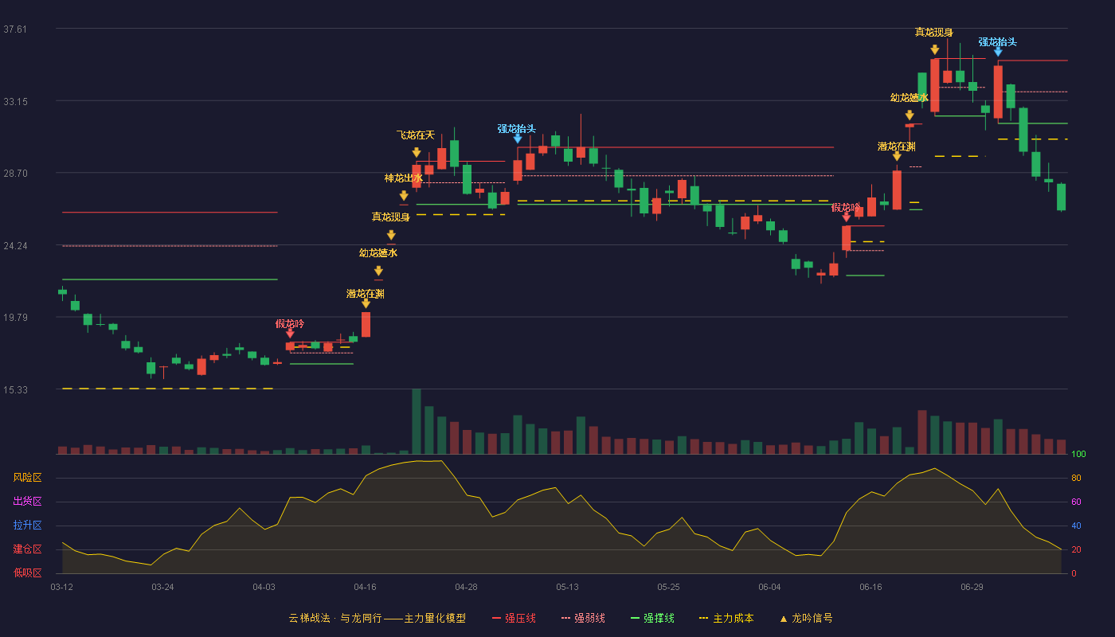
Task: Toggle the 主力成本 dashed legend entry
Action: 726,618
